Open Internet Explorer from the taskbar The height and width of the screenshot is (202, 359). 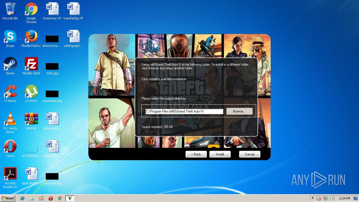(22, 198)
